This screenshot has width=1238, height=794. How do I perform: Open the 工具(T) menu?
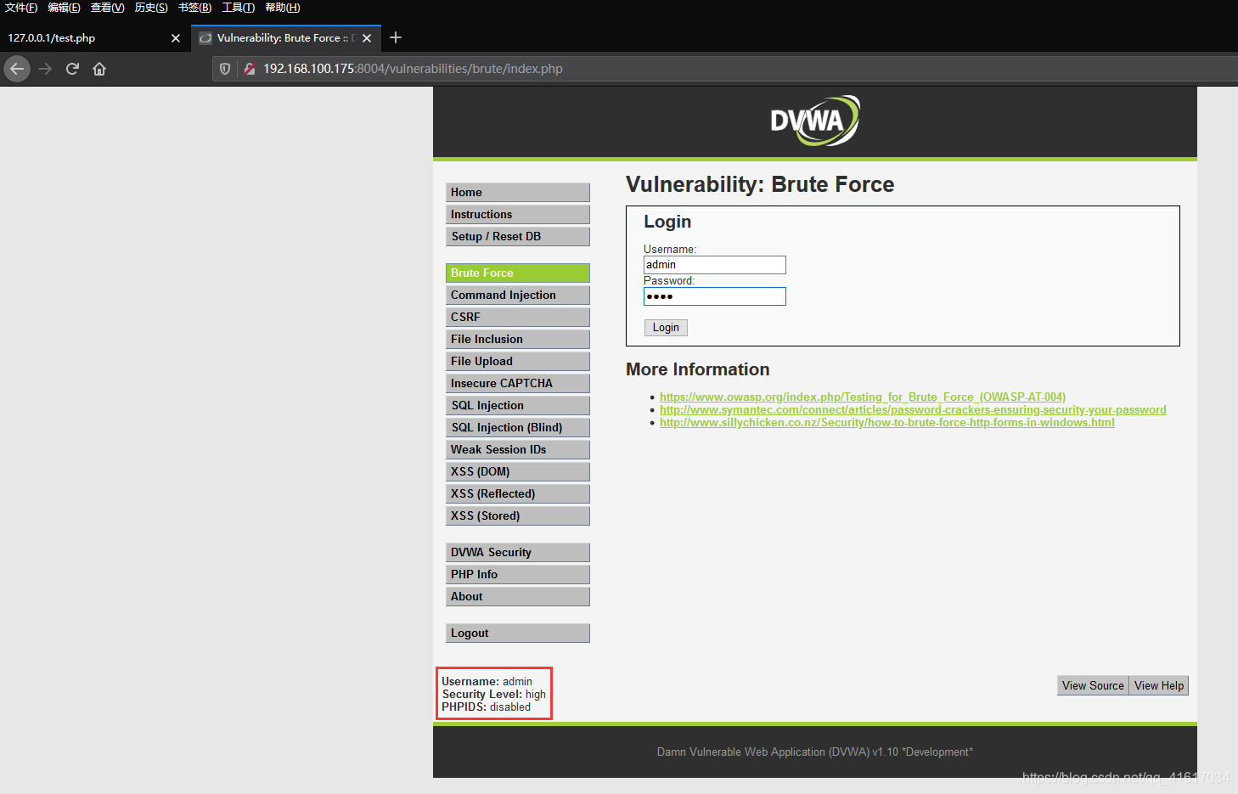point(239,8)
